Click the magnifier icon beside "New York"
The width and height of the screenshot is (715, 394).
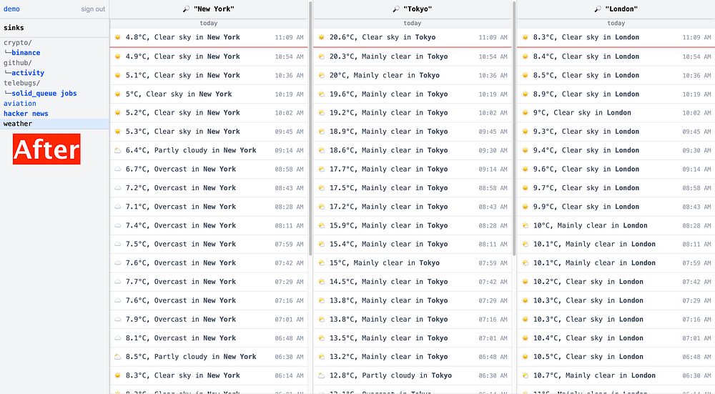(x=187, y=9)
